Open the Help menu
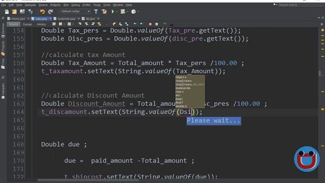The width and height of the screenshot is (325, 183). [128, 5]
